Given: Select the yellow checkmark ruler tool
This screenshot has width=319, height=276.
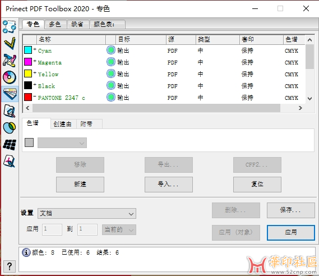Looking at the screenshot, I should [x=10, y=43].
